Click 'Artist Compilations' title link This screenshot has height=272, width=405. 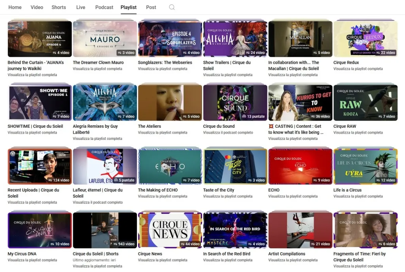(x=287, y=254)
